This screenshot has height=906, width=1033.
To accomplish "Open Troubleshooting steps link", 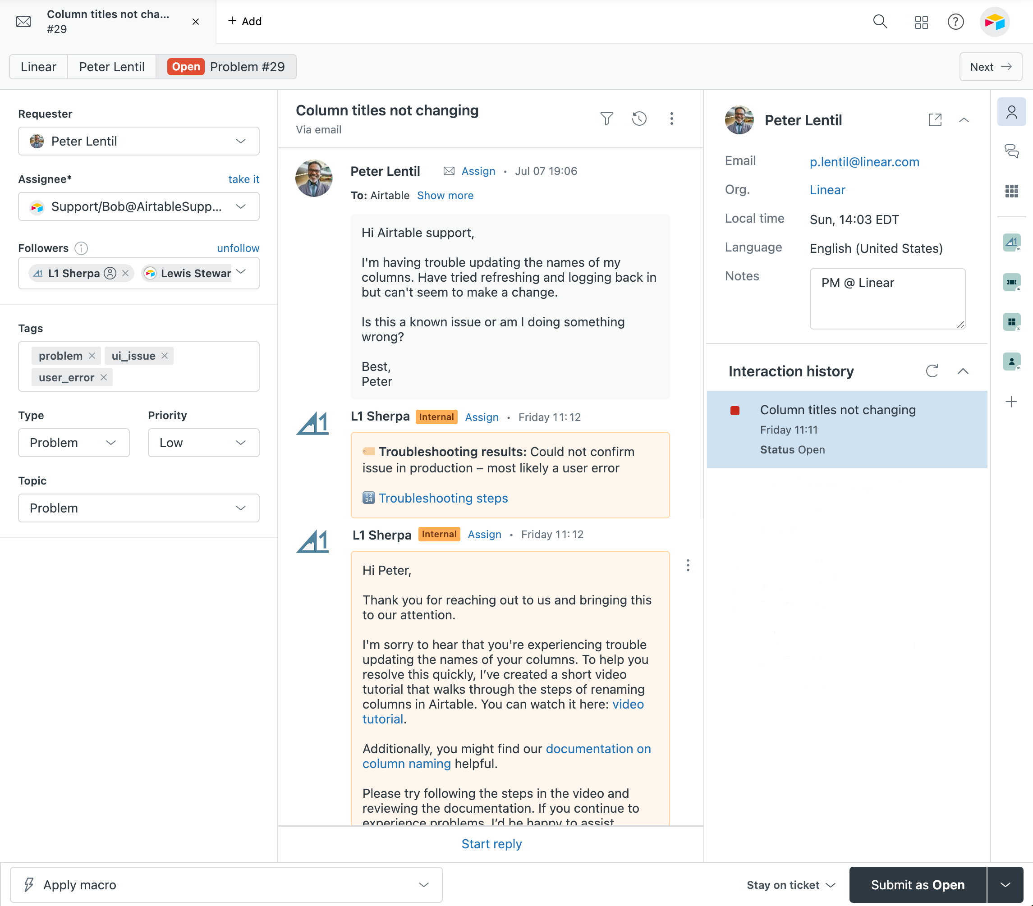I will tap(443, 498).
